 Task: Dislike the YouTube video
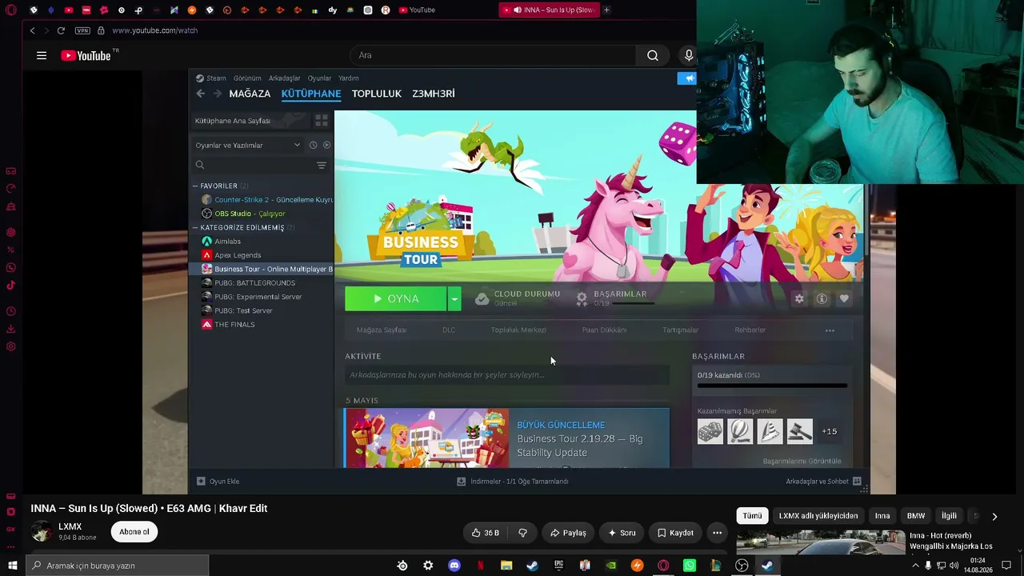click(523, 533)
